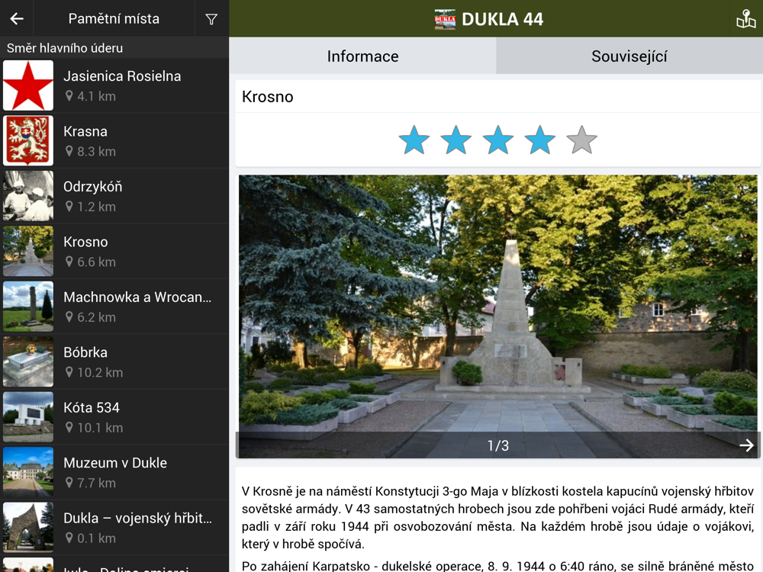Go back with the left arrow icon
This screenshot has width=763, height=572.
pos(17,19)
